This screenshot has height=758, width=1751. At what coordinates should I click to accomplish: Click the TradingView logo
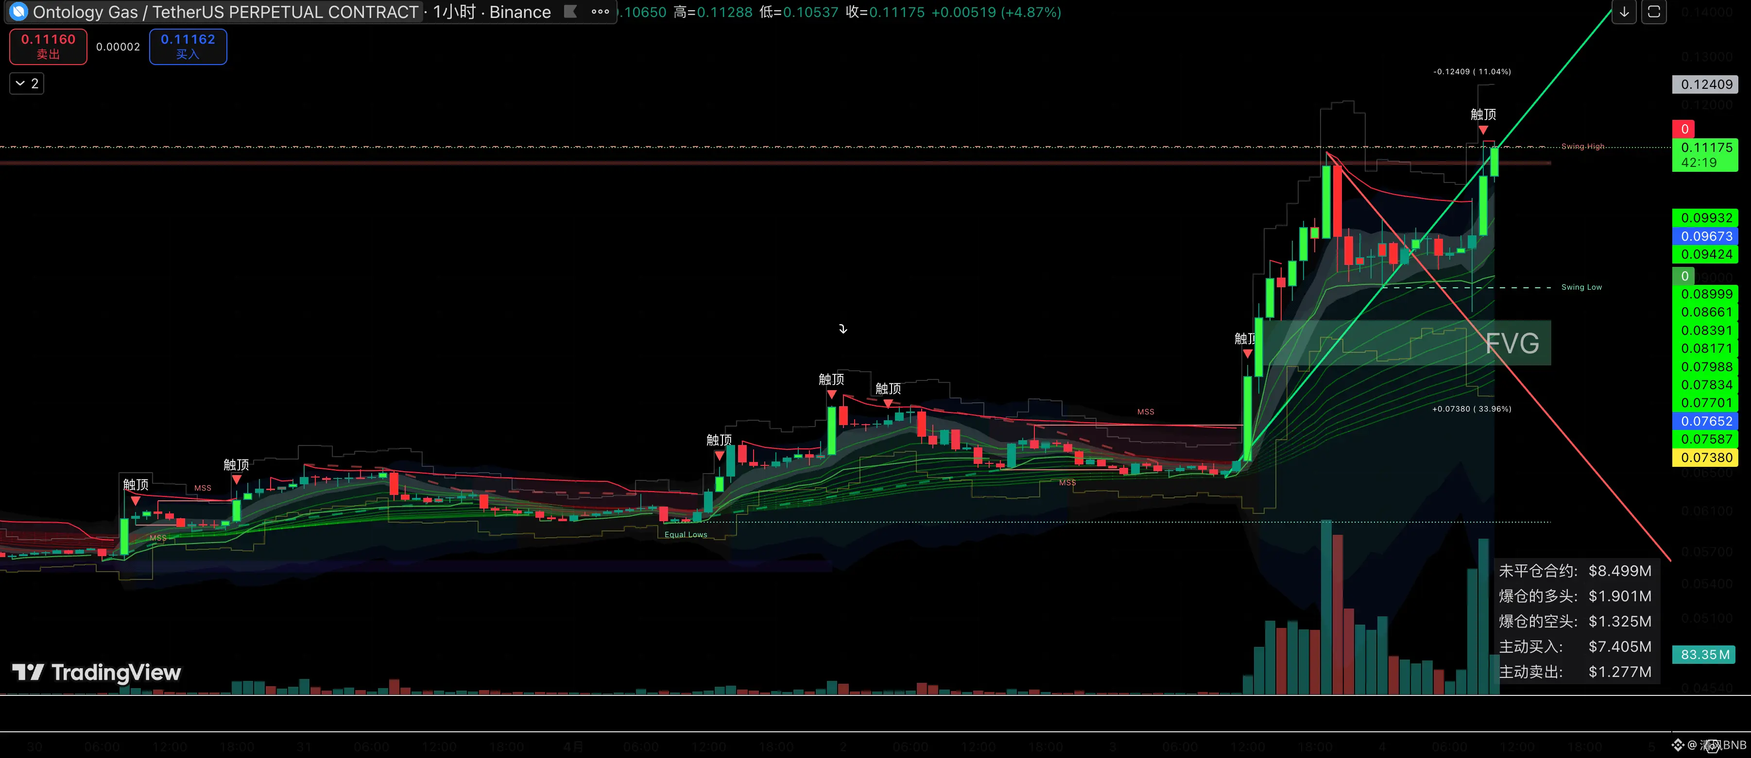pos(97,673)
